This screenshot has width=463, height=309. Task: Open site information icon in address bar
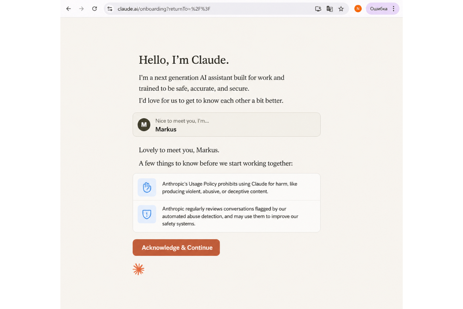pos(110,9)
